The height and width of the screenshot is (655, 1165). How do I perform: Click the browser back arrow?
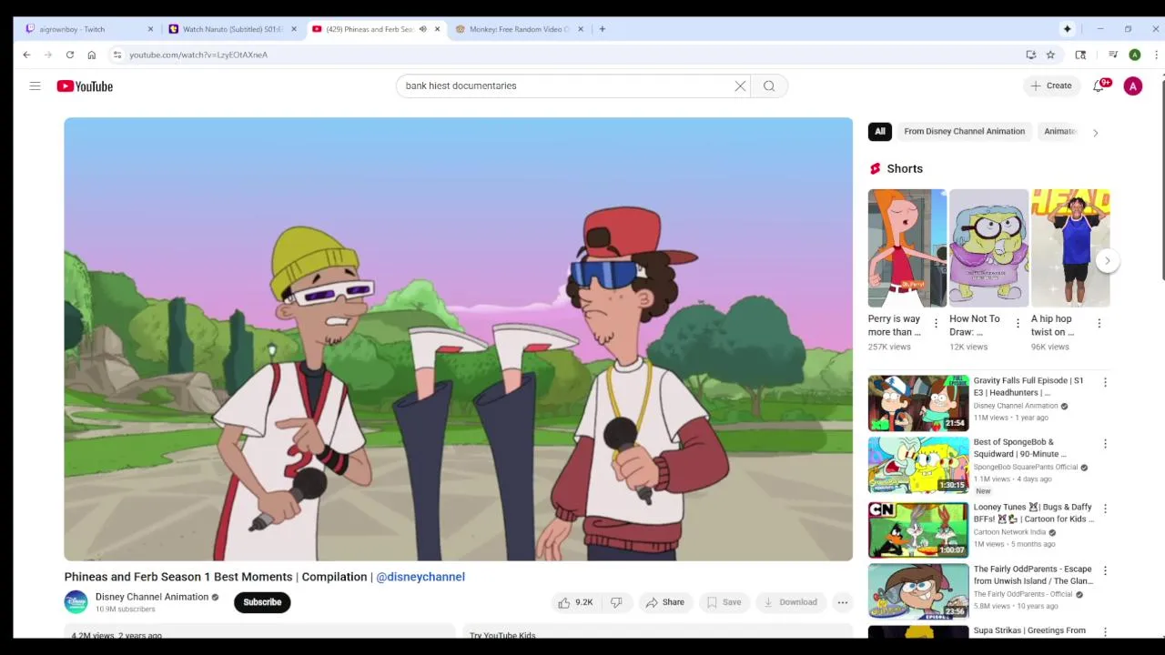[26, 55]
